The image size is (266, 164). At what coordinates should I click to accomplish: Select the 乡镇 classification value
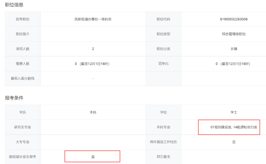pyautogui.click(x=234, y=49)
